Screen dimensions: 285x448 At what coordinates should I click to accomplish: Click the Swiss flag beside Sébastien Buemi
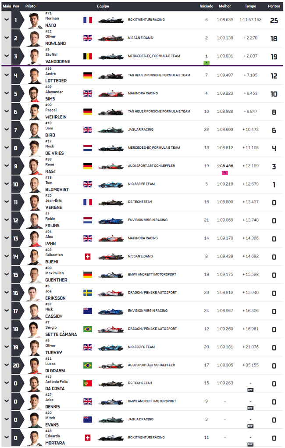(88, 256)
